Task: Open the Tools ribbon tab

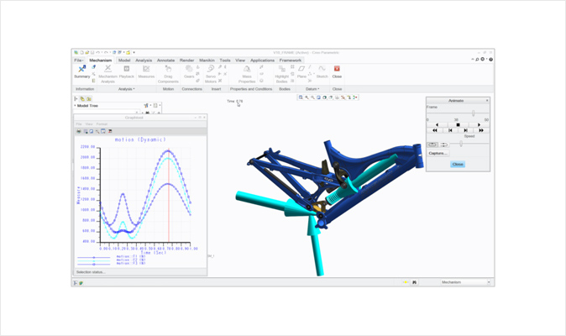Action: tap(225, 60)
